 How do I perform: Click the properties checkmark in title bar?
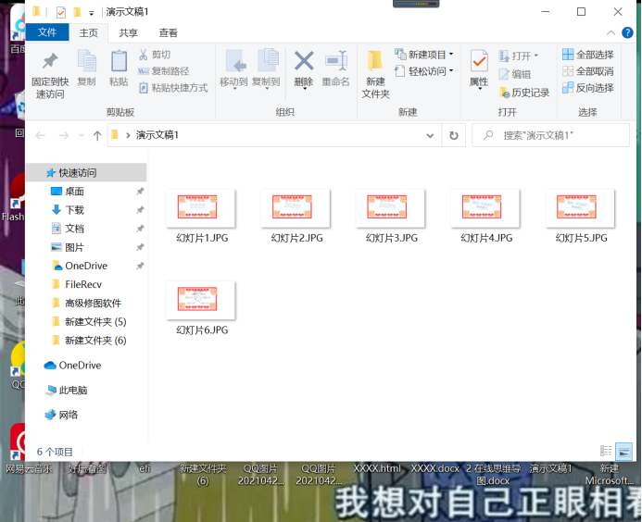click(61, 13)
